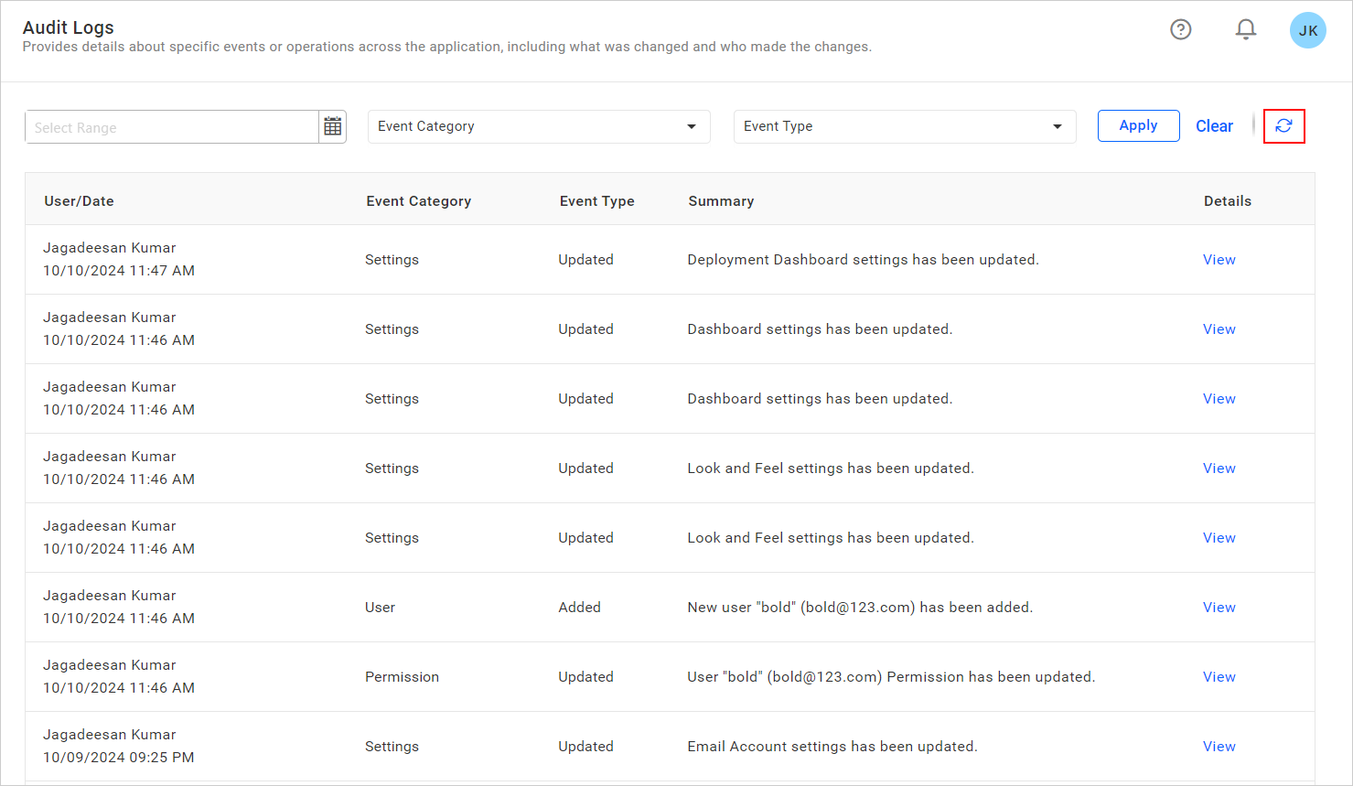Click the Summary column header
Screen dimensions: 1353x786
point(721,200)
